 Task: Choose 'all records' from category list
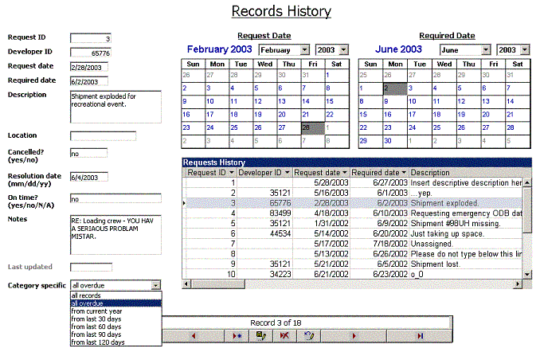click(86, 295)
